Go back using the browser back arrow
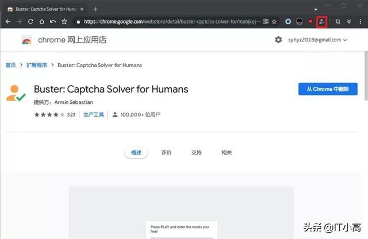 click(x=8, y=22)
